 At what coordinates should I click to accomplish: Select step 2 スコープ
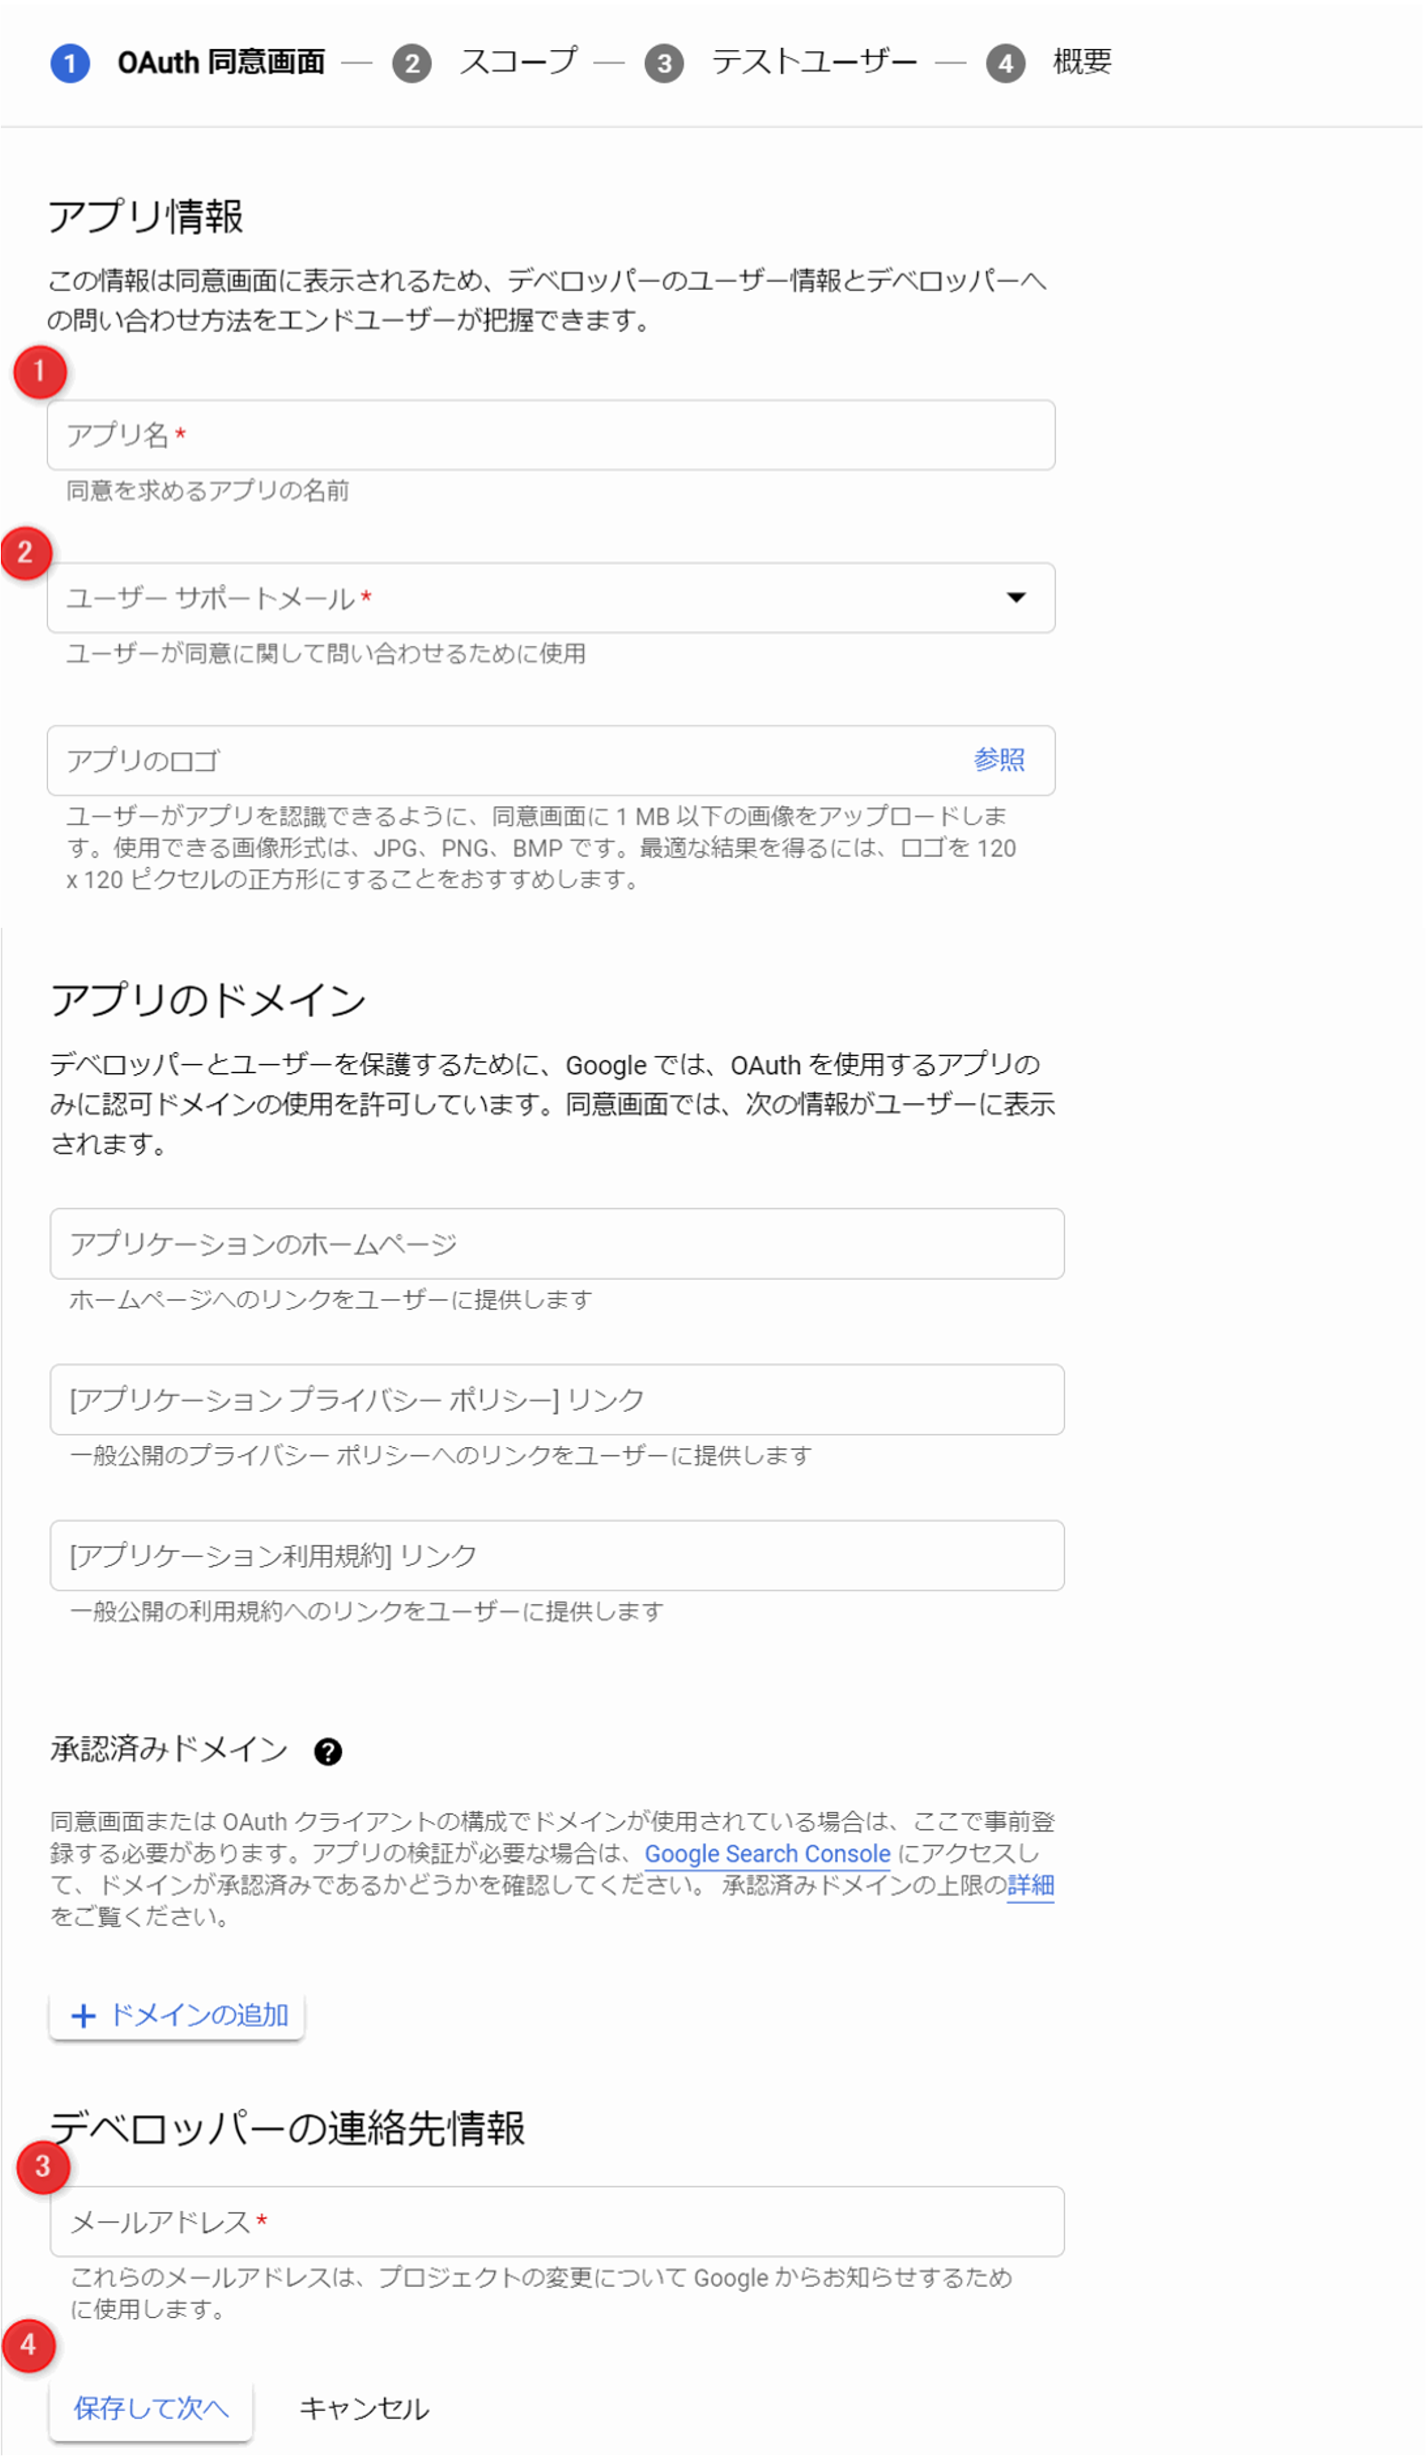pos(485,63)
